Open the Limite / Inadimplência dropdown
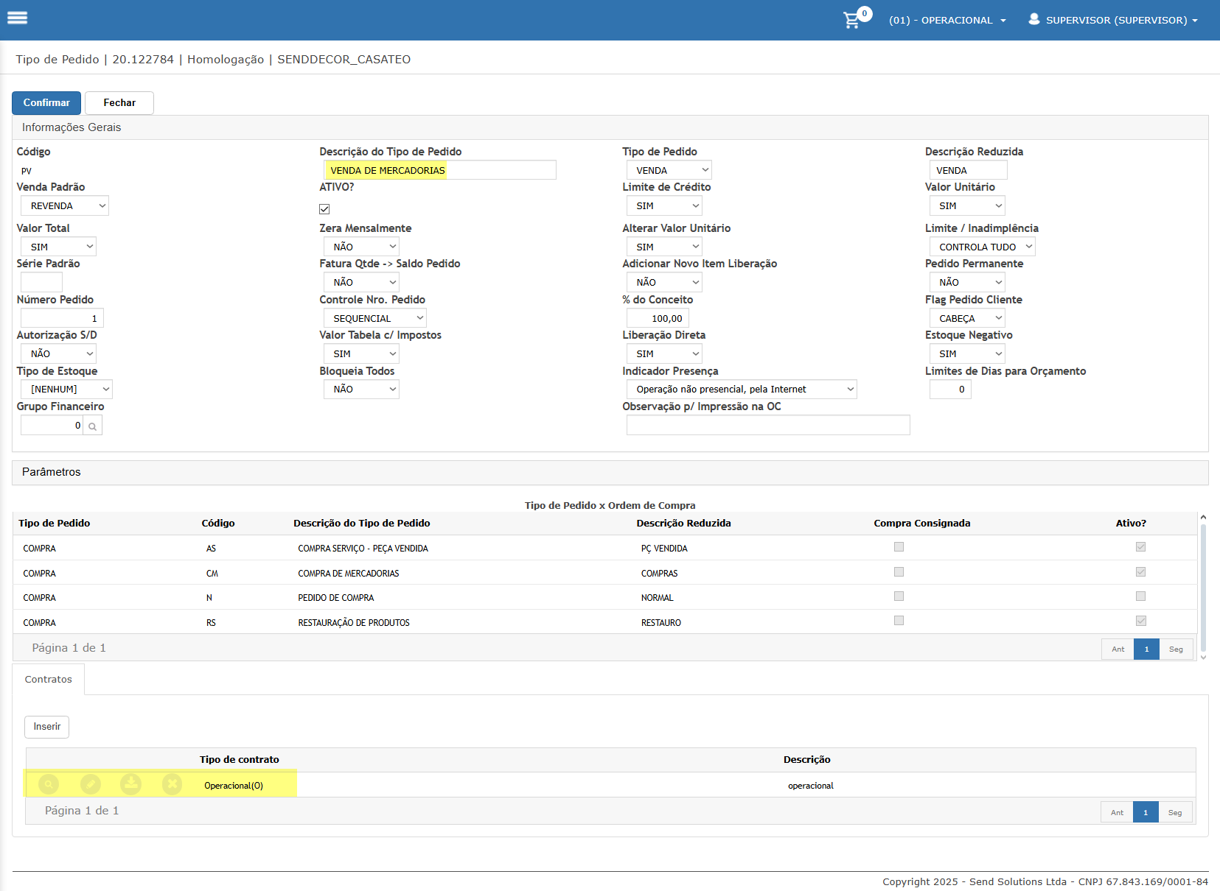 [982, 247]
